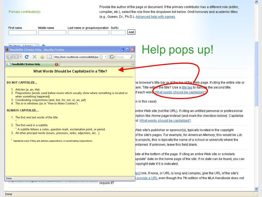Close the NoodleBib Citation Help tab
Screen dimensions: 262x197
tap(57, 64)
